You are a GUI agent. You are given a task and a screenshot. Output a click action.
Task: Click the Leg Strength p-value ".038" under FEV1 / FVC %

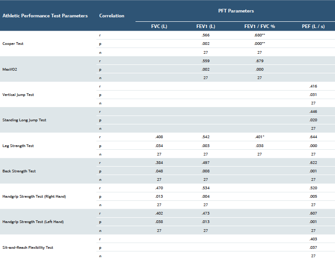point(259,146)
